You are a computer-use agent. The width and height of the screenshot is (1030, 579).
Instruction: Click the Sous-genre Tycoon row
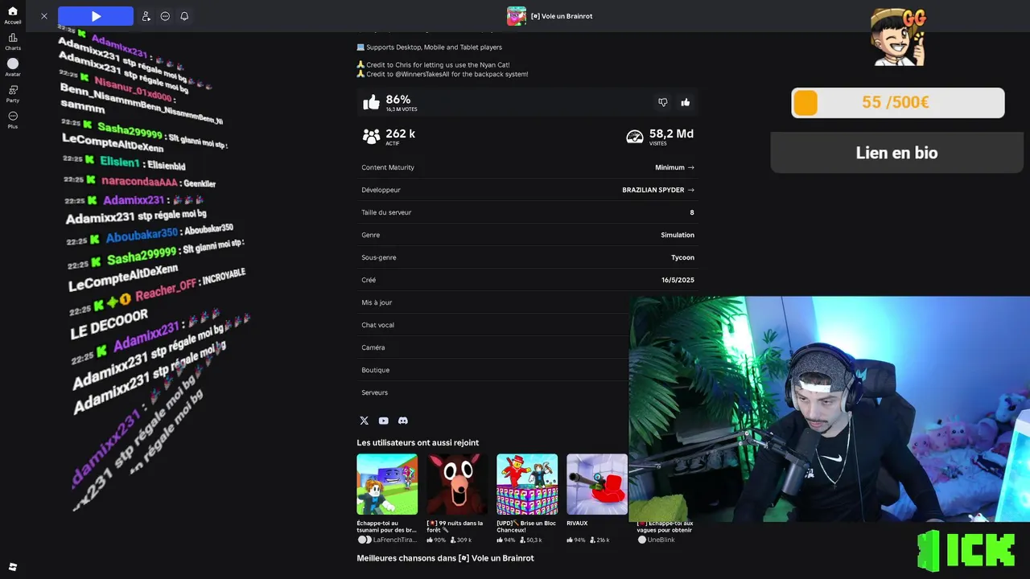[528, 257]
